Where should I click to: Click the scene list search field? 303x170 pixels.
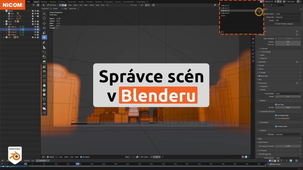click(x=242, y=32)
